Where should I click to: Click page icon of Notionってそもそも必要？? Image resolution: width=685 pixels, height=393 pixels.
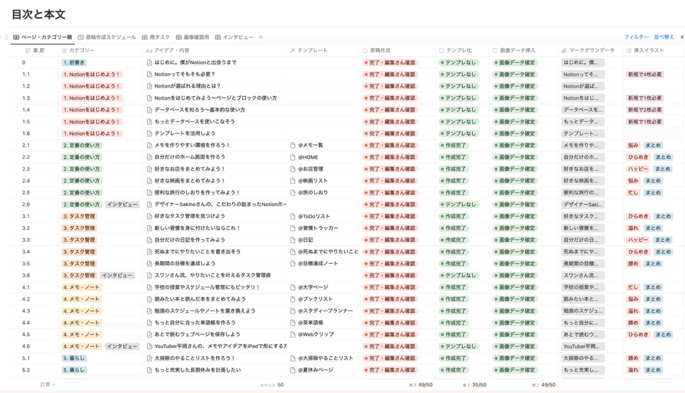[149, 74]
